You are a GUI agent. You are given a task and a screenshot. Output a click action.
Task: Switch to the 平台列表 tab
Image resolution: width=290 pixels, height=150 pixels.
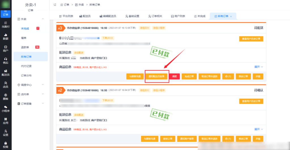tap(66, 16)
